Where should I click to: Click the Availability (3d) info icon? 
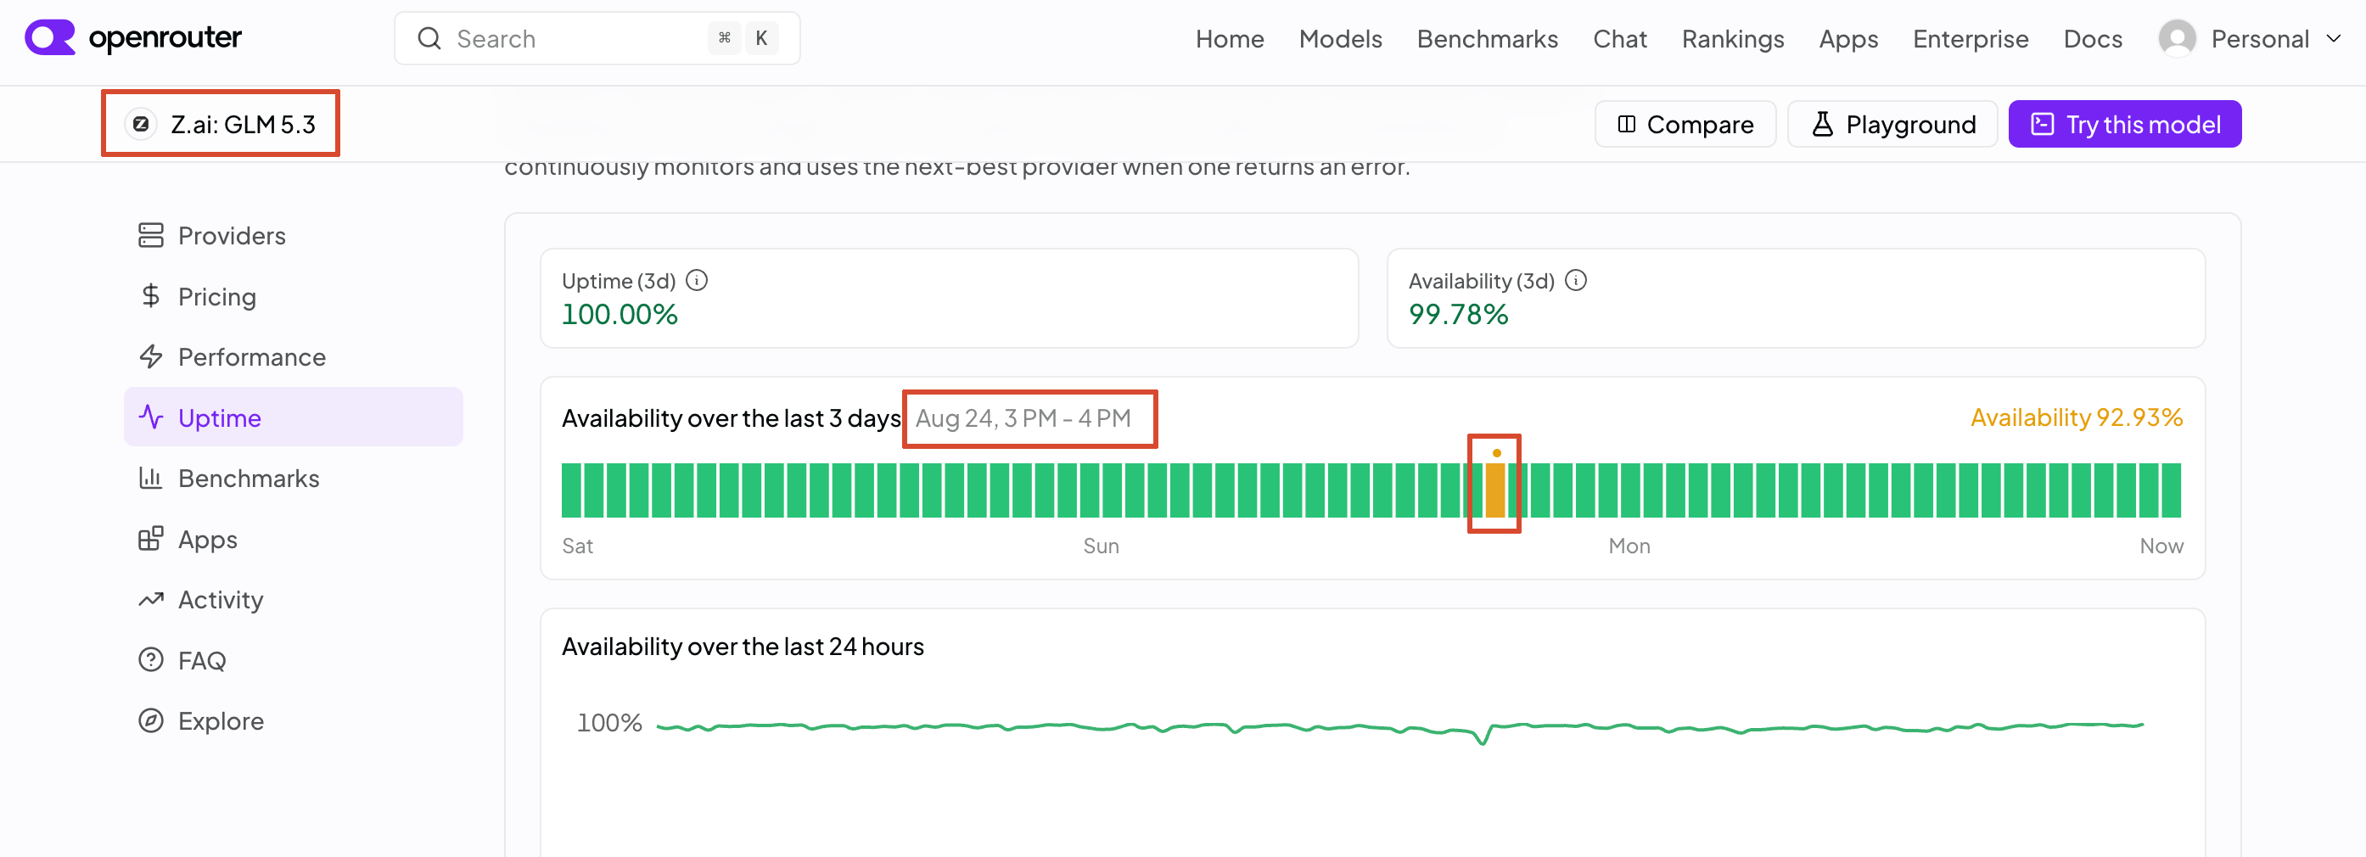1576,280
